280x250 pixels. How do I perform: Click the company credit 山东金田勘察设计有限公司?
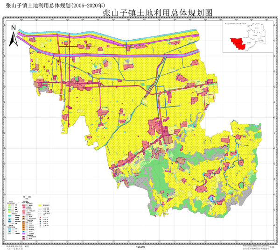click(256, 249)
